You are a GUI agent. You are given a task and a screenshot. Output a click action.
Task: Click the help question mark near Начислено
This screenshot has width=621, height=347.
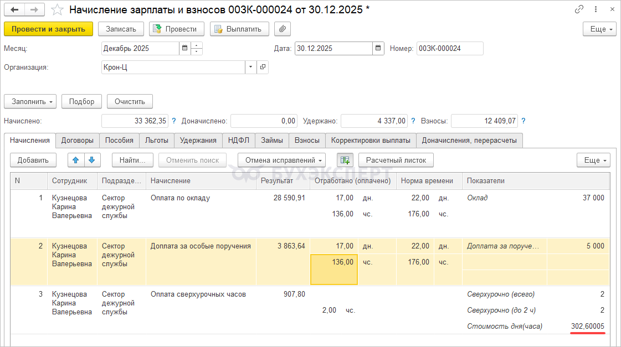point(173,121)
